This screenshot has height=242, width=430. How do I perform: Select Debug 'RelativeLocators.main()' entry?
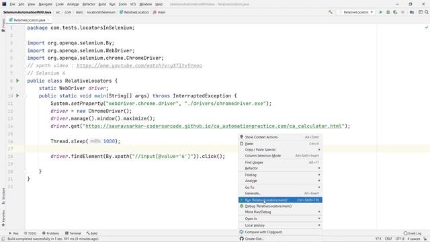click(x=280, y=206)
